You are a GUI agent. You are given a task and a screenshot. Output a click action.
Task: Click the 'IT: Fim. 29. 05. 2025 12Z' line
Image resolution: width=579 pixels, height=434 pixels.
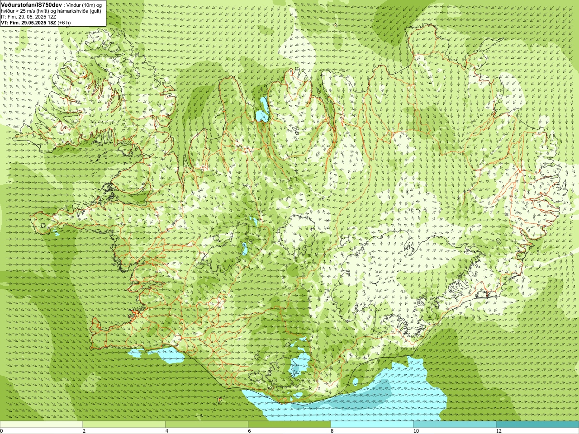[28, 17]
